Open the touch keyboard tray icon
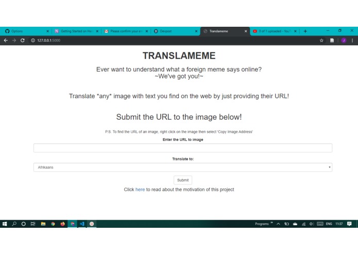Image resolution: width=358 pixels, height=254 pixels. (x=320, y=224)
